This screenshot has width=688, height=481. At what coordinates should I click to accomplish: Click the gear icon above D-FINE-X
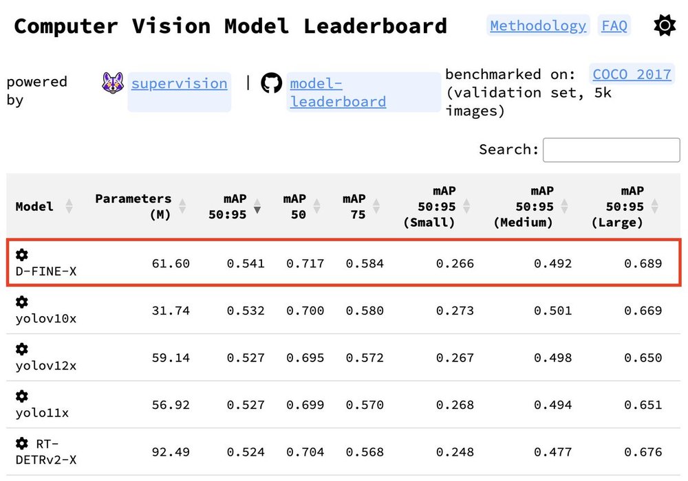[22, 256]
